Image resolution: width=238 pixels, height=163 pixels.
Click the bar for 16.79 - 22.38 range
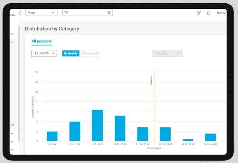120,128
